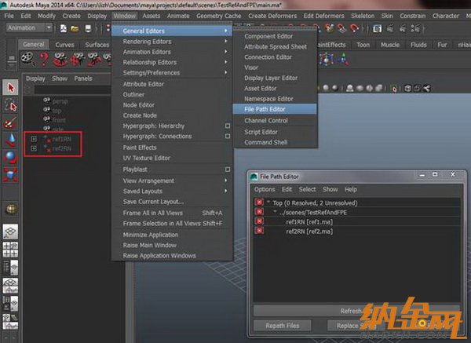
Task: Select the ref2RN [ref2.ma] row
Action: point(357,231)
